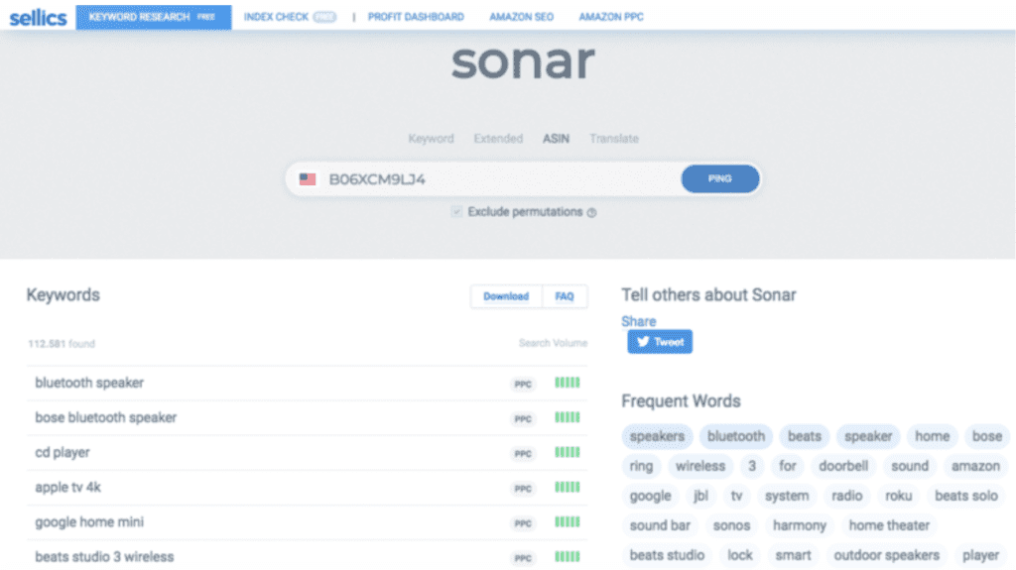Click the roku frequent word tag
1016x570 pixels.
898,497
